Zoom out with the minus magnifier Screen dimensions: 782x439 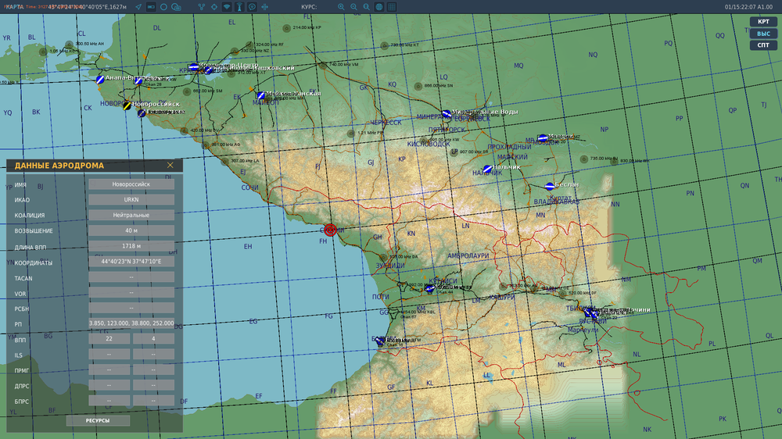tap(353, 7)
